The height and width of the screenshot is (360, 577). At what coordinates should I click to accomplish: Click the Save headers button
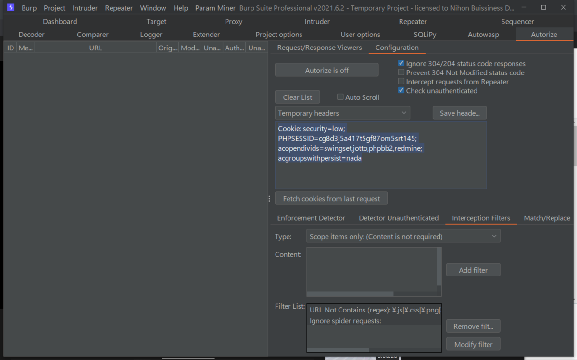pyautogui.click(x=459, y=113)
